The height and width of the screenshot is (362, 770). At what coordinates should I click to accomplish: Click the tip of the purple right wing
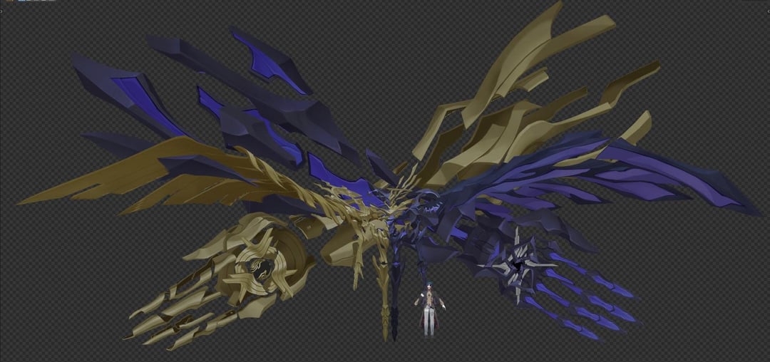point(749,209)
